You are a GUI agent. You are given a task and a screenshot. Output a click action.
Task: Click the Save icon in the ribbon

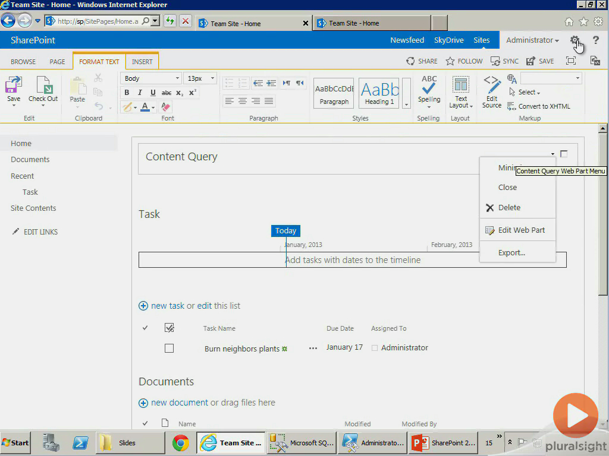point(13,85)
